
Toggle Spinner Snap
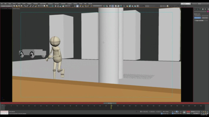88,6
